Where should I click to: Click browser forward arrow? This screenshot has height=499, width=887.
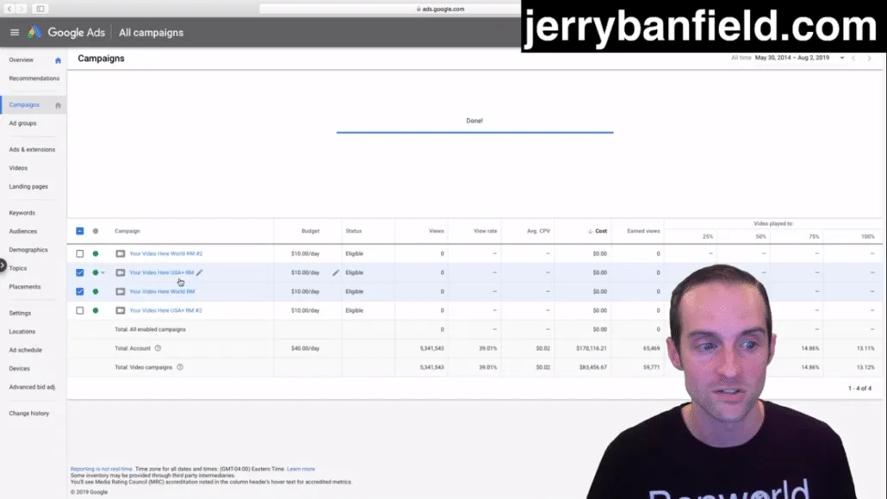click(x=21, y=9)
